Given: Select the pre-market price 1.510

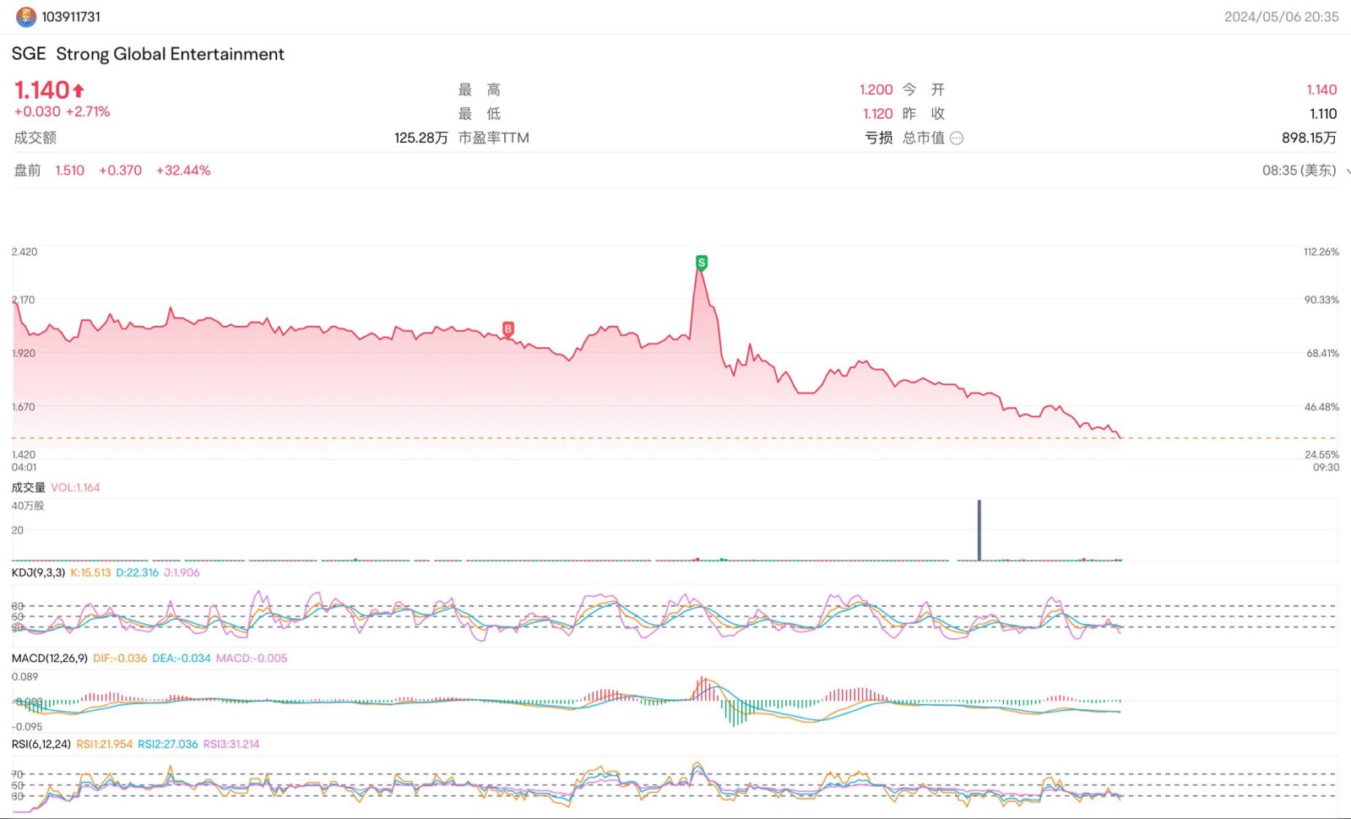Looking at the screenshot, I should [x=70, y=171].
